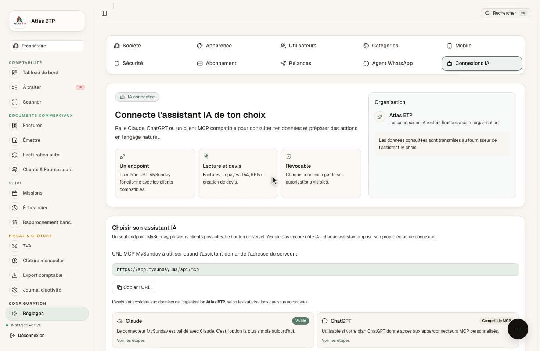540x351 pixels.
Task: Click the Tableau de bord grid icon
Action: tap(15, 73)
